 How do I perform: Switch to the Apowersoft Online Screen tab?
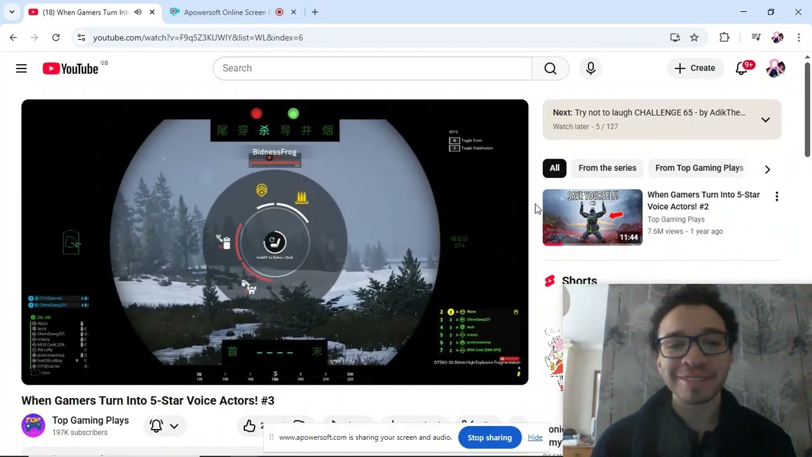point(227,12)
